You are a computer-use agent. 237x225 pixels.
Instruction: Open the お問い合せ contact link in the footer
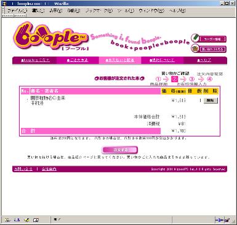tap(23, 169)
